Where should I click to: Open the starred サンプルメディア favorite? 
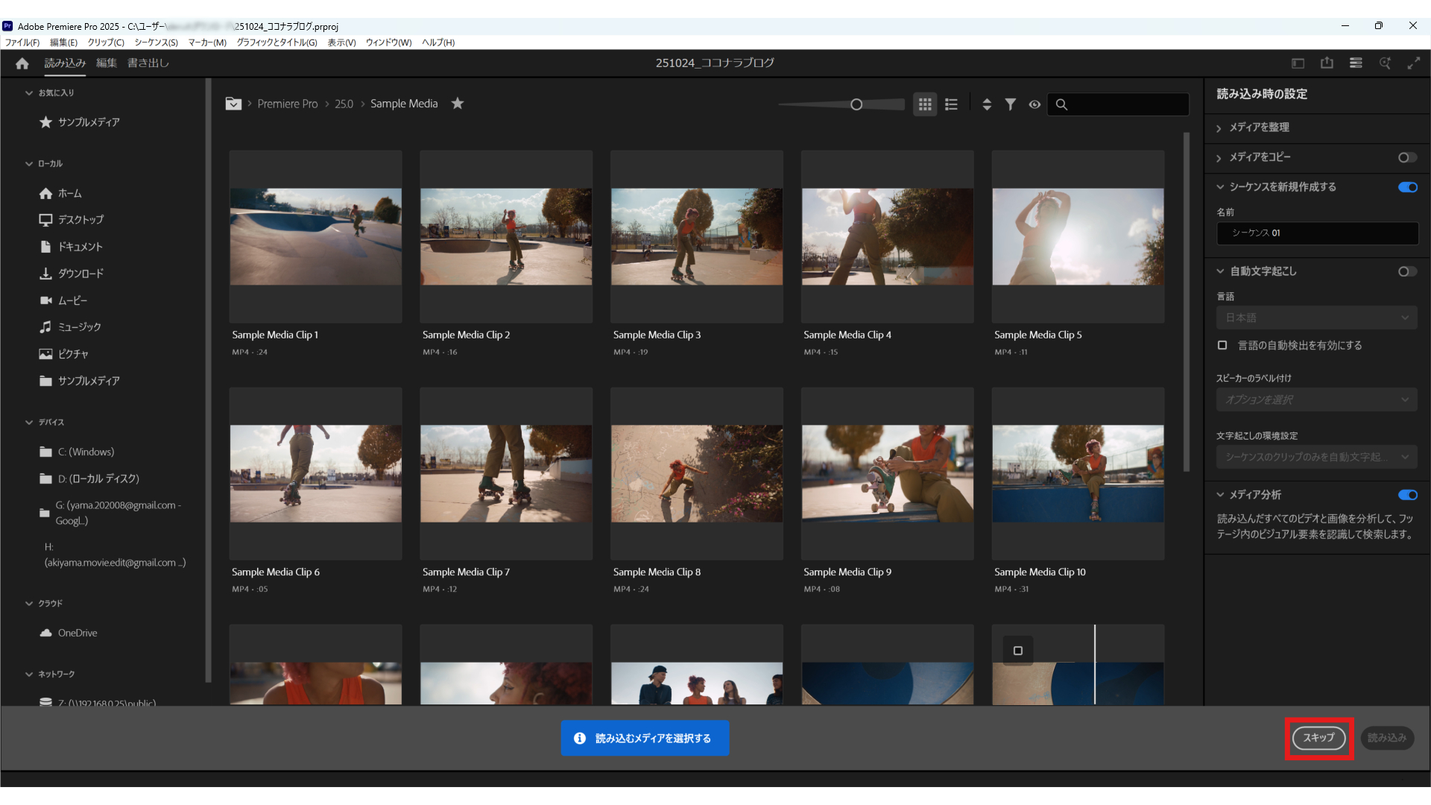[80, 122]
